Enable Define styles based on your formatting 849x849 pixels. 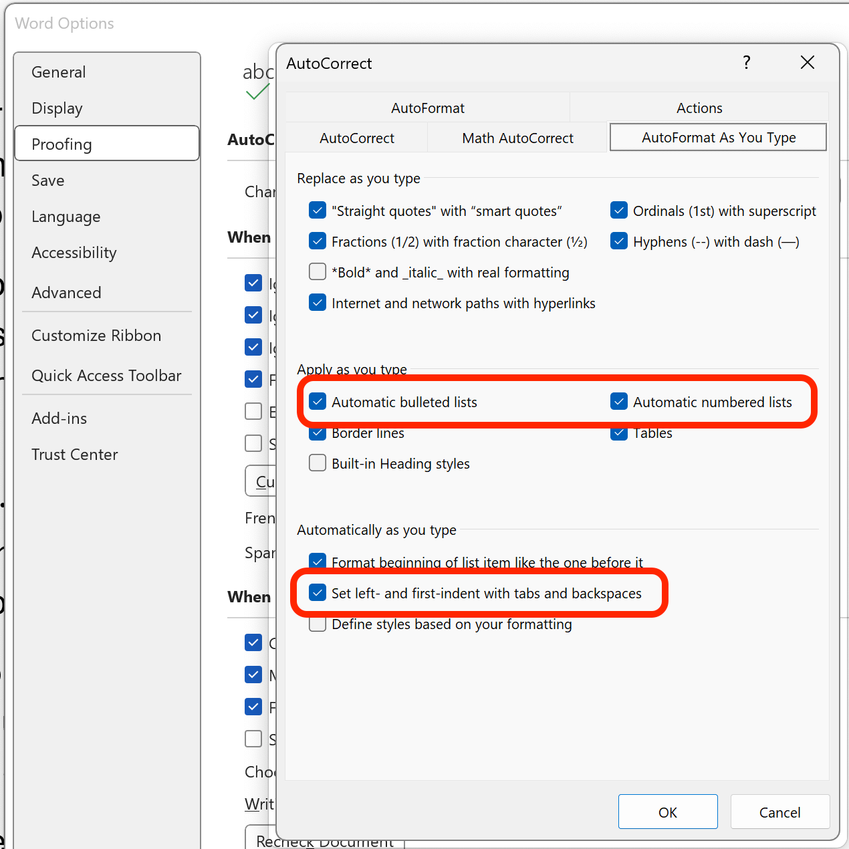tap(318, 623)
